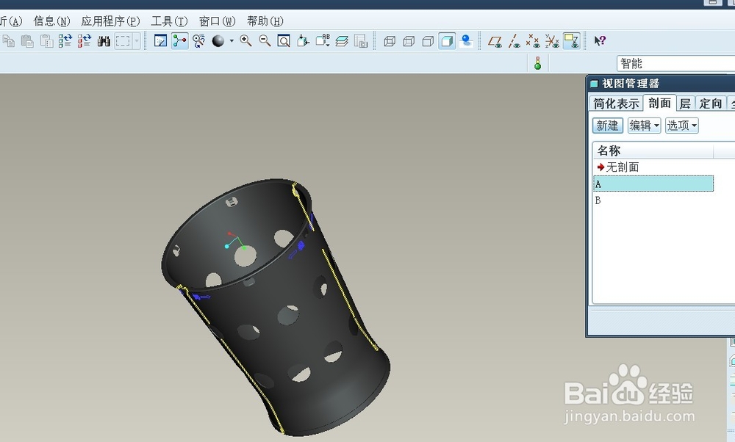This screenshot has width=735, height=442.
Task: Click the Repaint screen icon
Action: coord(160,41)
